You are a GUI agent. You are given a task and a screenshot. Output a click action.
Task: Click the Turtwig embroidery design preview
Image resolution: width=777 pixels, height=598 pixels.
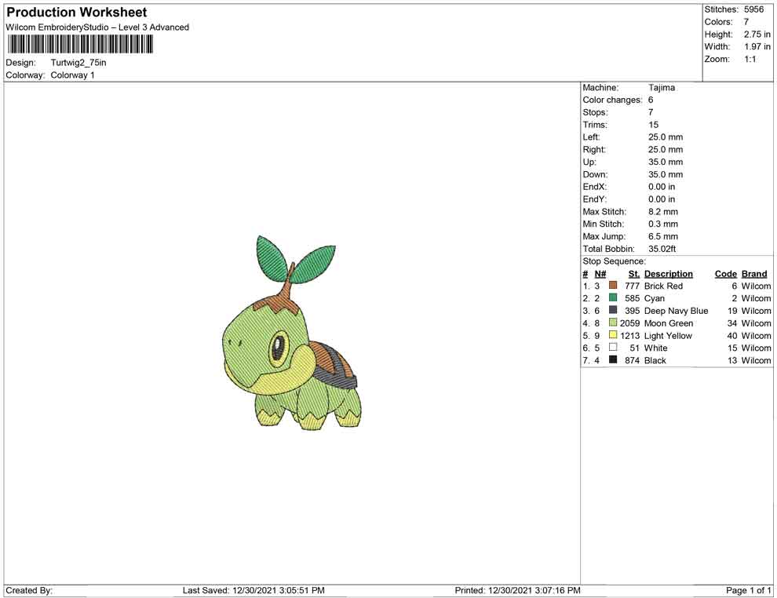coord(292,333)
